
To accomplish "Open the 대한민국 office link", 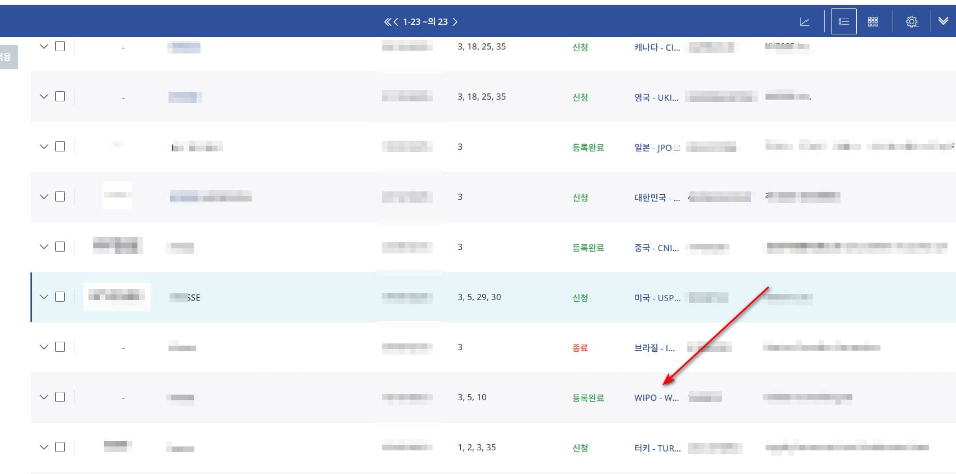I will (657, 198).
